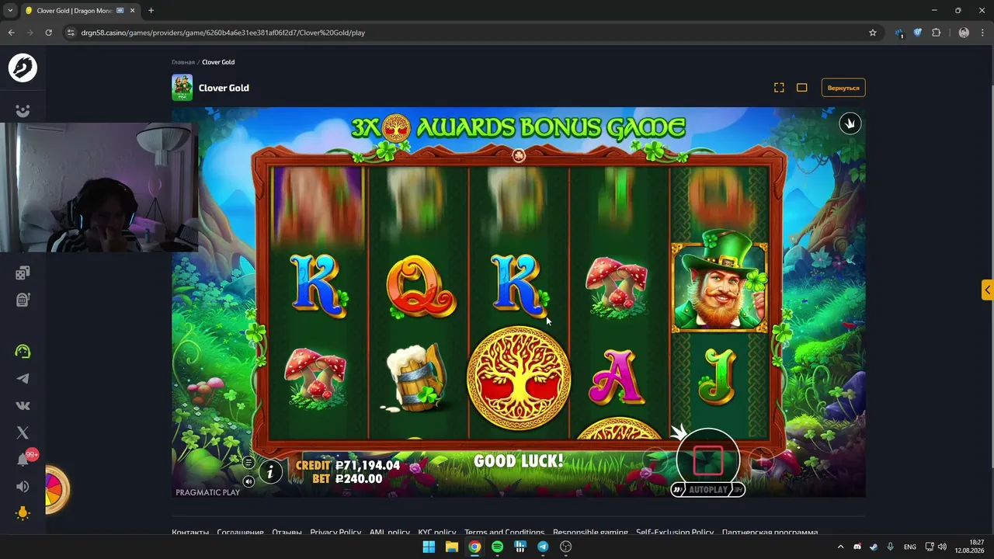This screenshot has width=994, height=559.
Task: Open the VK link in sidebar
Action: [x=23, y=405]
